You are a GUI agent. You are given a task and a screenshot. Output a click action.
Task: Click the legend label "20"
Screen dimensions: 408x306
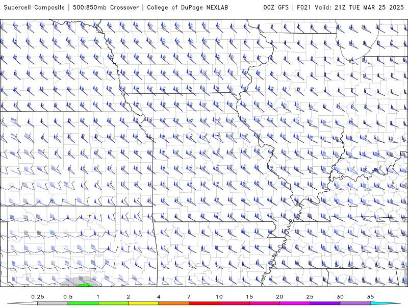click(279, 297)
